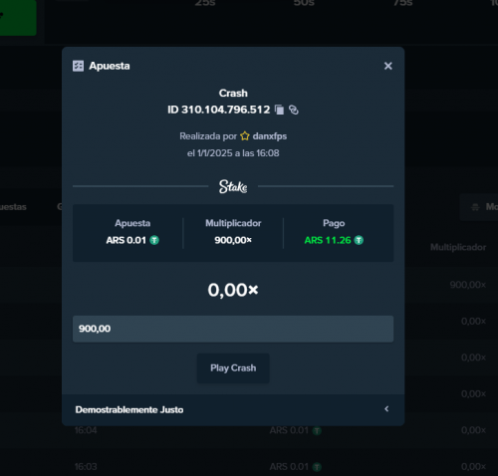This screenshot has width=498, height=476.
Task: Click the chevron in Demostrablemente Justo bar
Action: pyautogui.click(x=386, y=409)
